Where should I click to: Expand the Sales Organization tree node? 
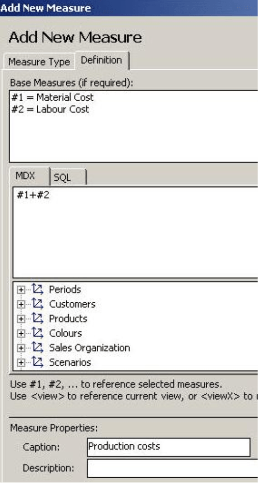[x=21, y=348]
